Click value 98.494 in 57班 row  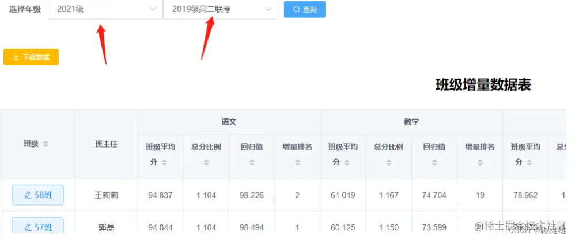click(x=252, y=227)
